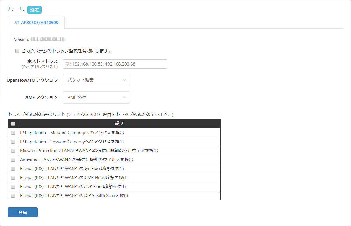Click the トラップ監視対象 選択リスト caption

[x=91, y=114]
